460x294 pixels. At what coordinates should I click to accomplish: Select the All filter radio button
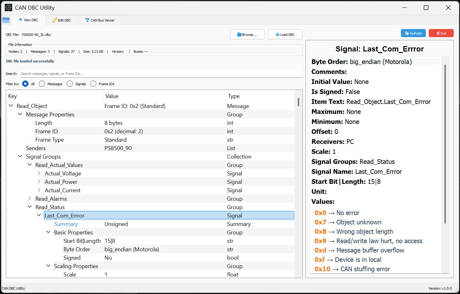click(26, 84)
